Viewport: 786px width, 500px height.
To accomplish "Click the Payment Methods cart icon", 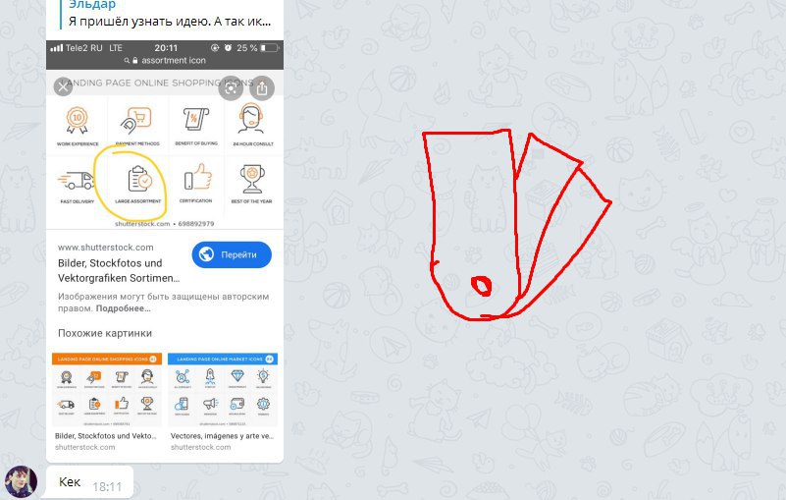I will click(x=136, y=121).
